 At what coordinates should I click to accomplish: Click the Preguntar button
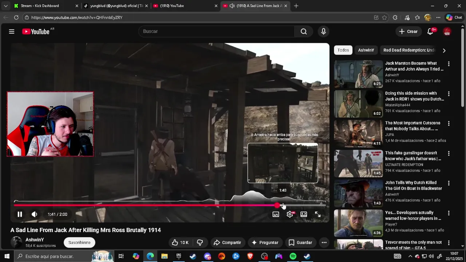(265, 242)
